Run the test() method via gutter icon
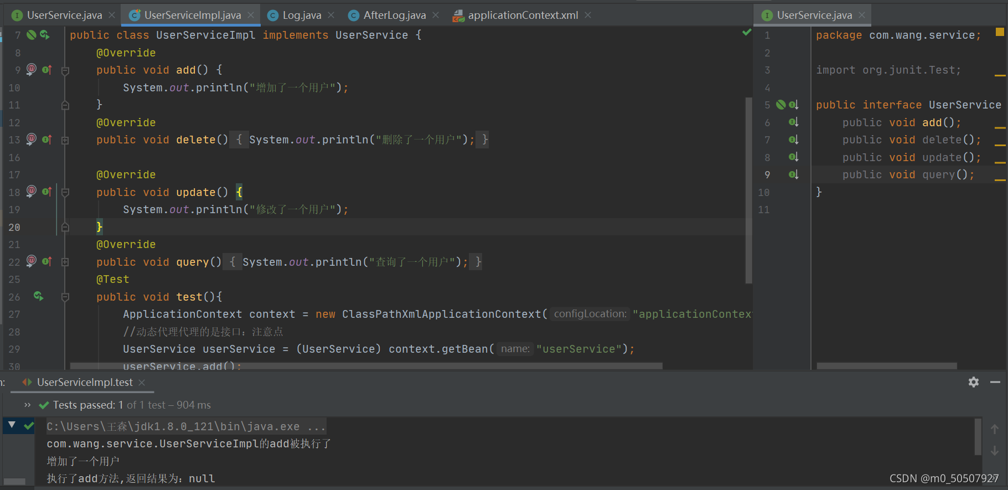1008x490 pixels. [38, 296]
